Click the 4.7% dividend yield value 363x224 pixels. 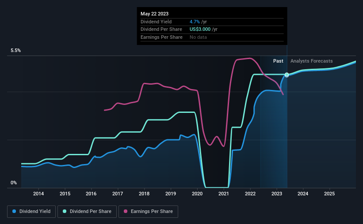click(195, 22)
